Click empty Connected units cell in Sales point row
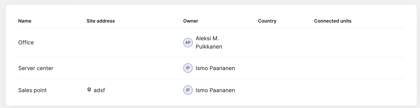This screenshot has height=108, width=420. point(359,90)
